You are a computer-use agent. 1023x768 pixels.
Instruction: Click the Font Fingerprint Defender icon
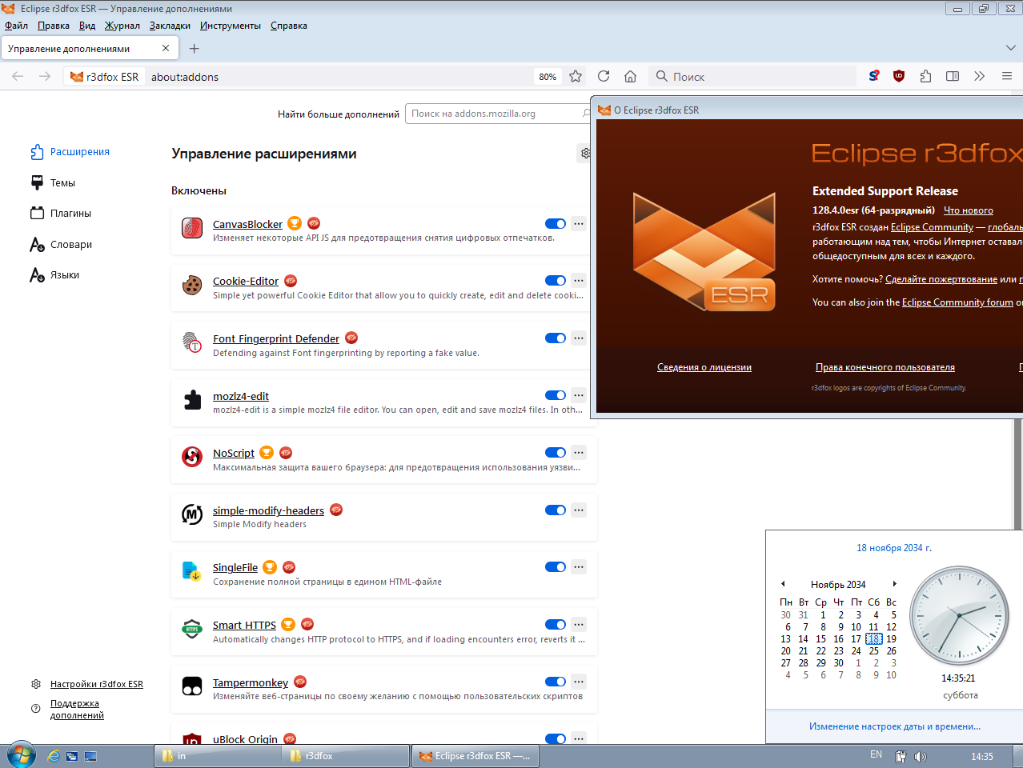point(192,343)
